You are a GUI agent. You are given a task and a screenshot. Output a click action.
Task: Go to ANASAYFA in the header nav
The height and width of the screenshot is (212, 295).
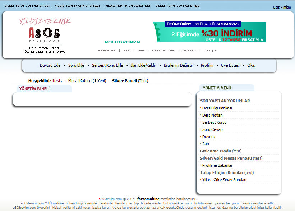[107, 50]
